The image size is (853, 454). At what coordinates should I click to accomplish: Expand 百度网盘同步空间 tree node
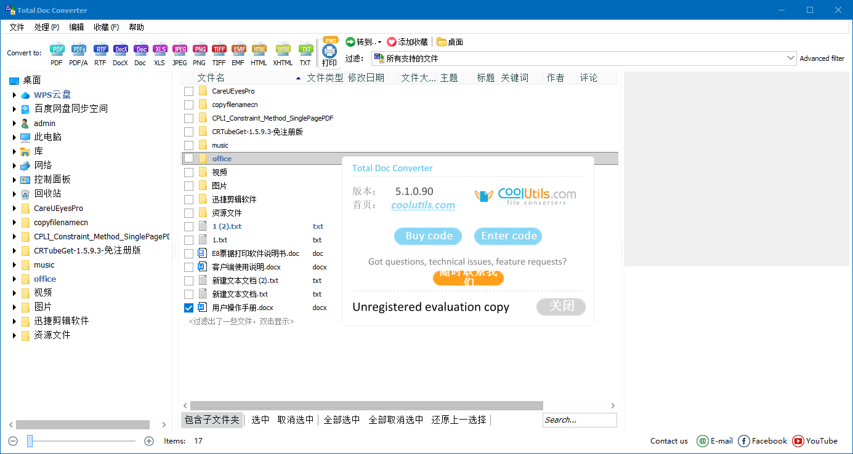pyautogui.click(x=14, y=109)
